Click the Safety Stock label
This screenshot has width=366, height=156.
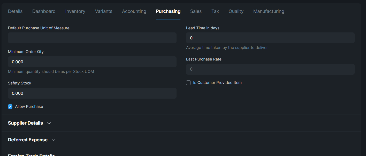tap(20, 83)
